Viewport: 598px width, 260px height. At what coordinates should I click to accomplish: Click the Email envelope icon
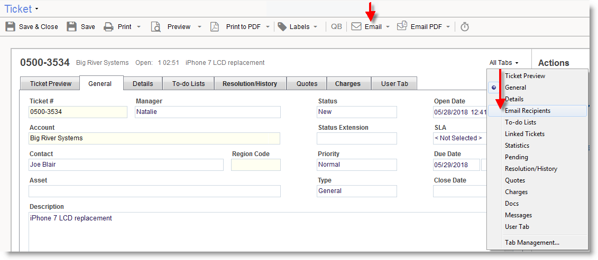[x=356, y=26]
